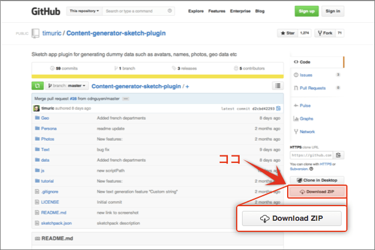Open the Pulse tab
Screen dimensions: 375x250
[305, 106]
